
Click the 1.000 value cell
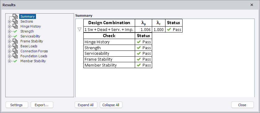click(159, 29)
